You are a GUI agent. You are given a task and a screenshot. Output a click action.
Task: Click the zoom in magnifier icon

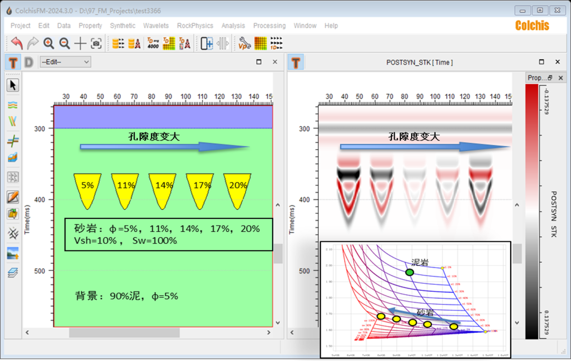point(49,43)
